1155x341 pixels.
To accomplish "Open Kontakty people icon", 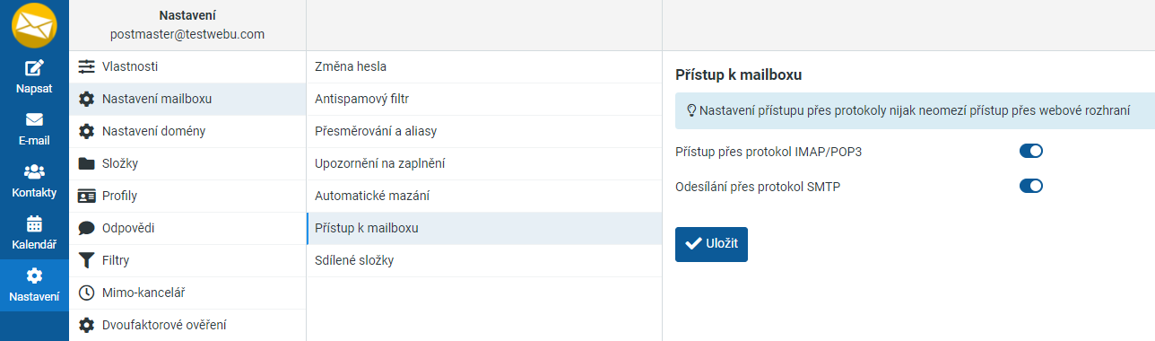I will click(34, 171).
